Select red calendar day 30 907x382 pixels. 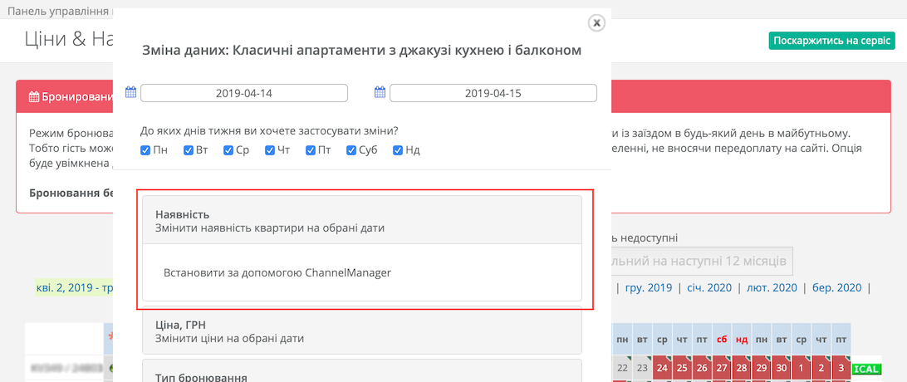782,368
